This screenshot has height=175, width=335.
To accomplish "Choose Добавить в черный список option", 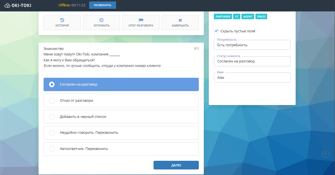I will pos(121,117).
